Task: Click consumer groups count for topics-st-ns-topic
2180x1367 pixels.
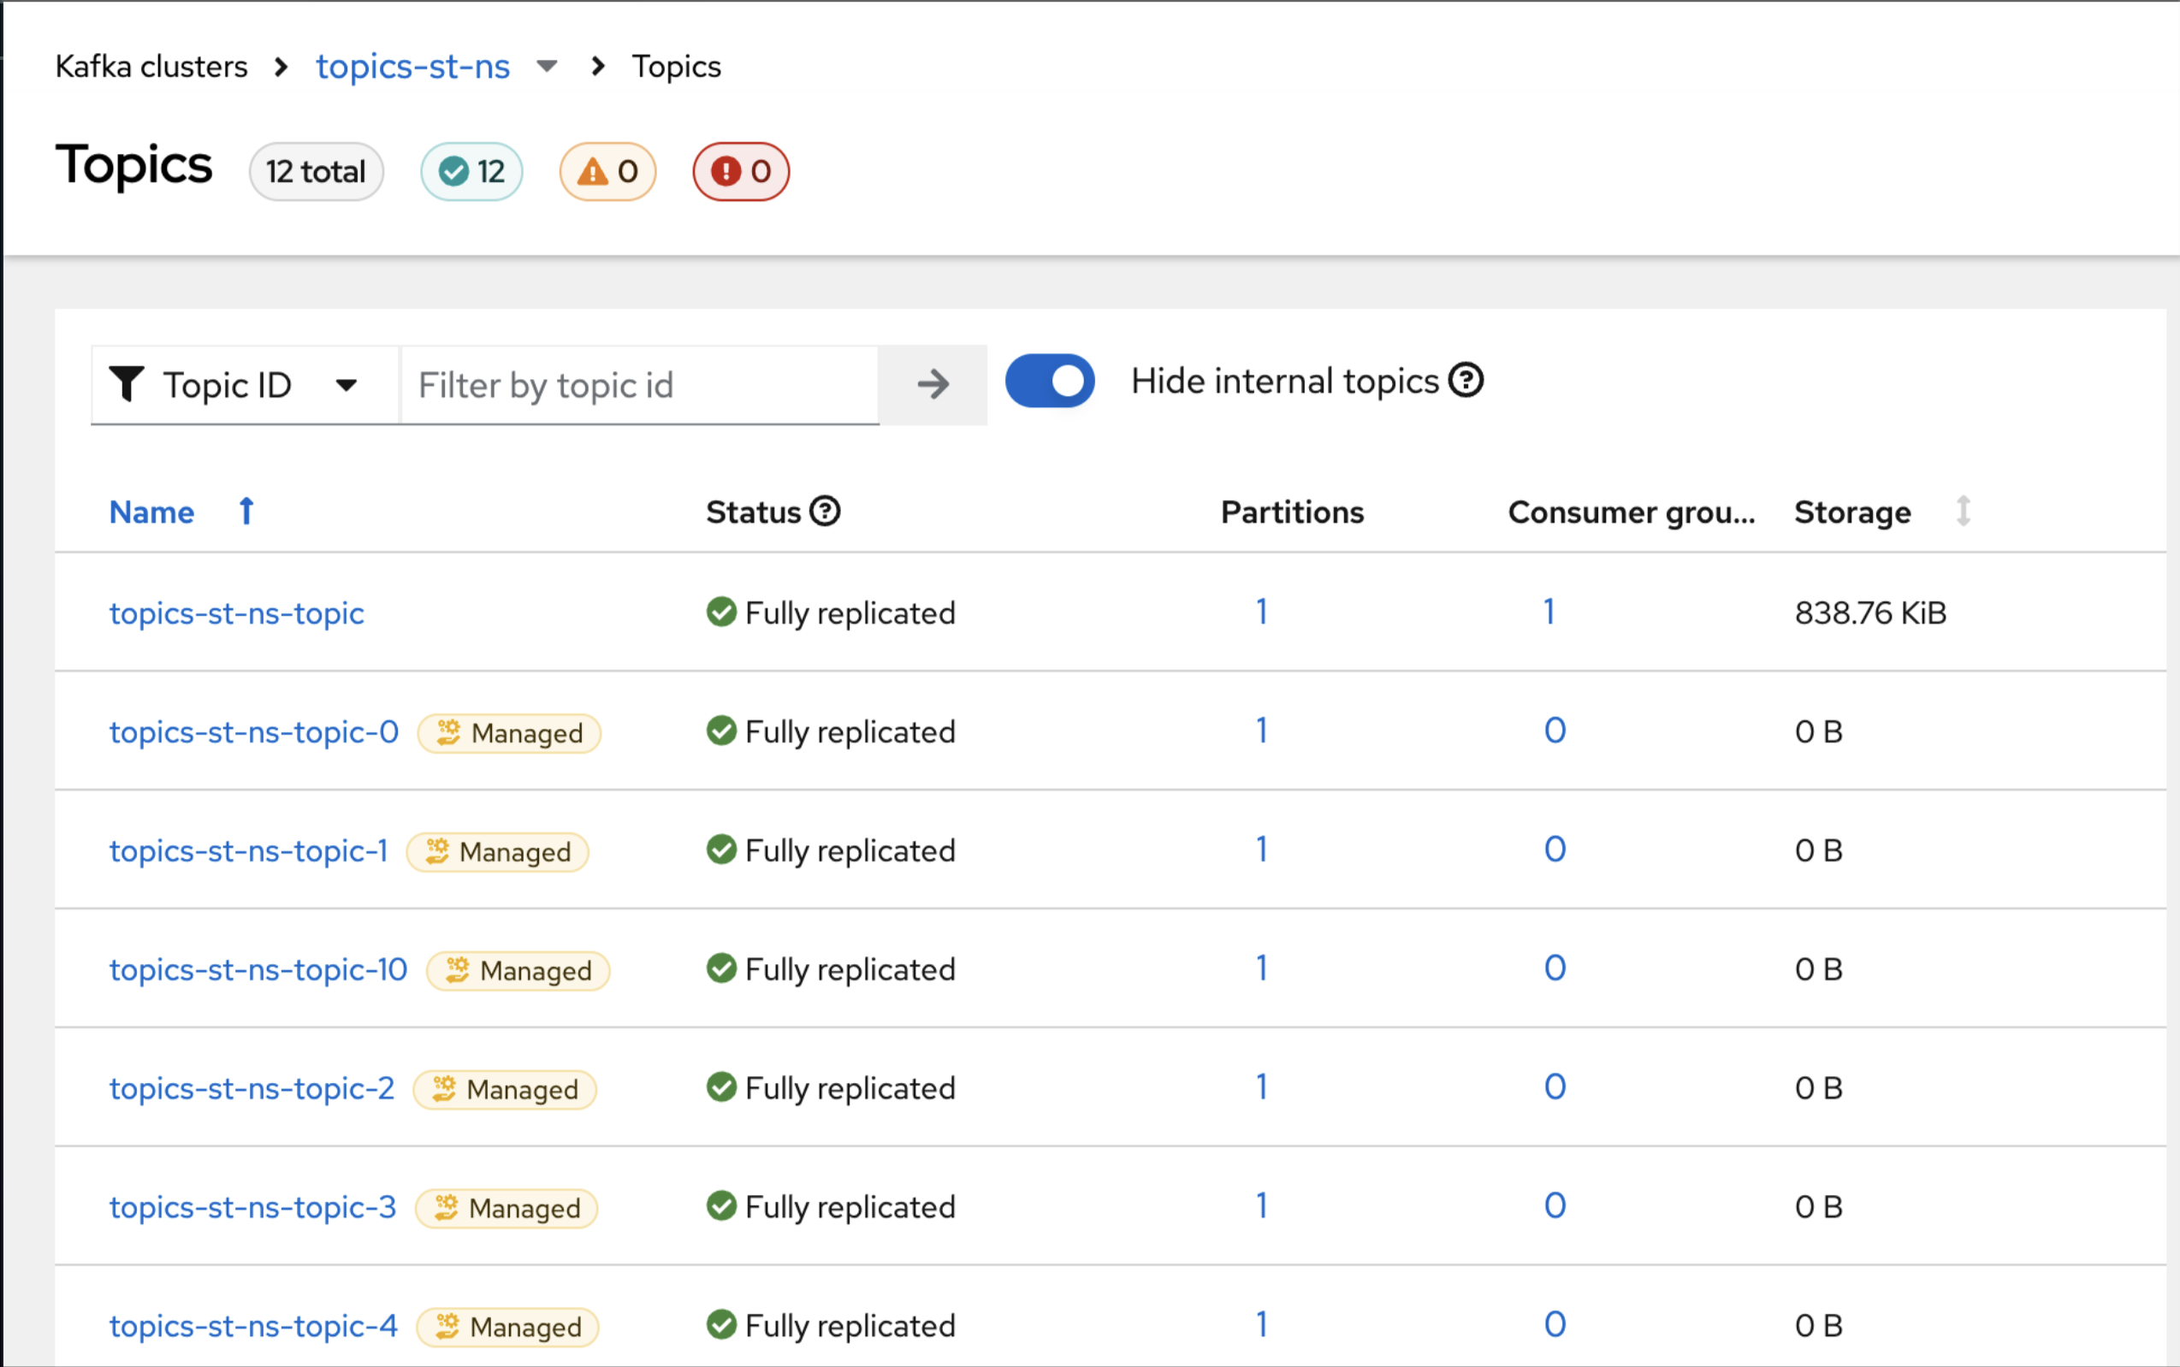Action: (1549, 612)
